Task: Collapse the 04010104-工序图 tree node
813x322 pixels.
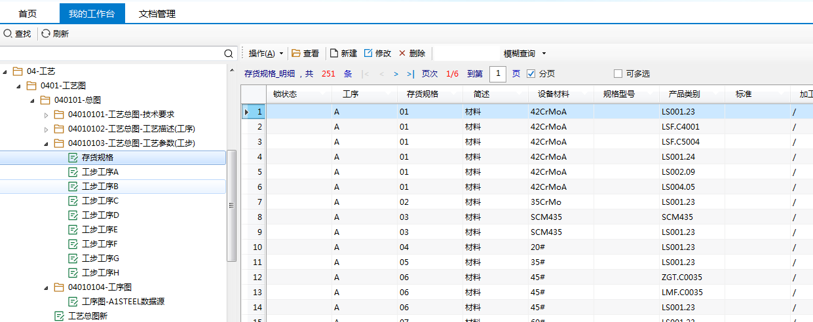Action: pos(46,287)
